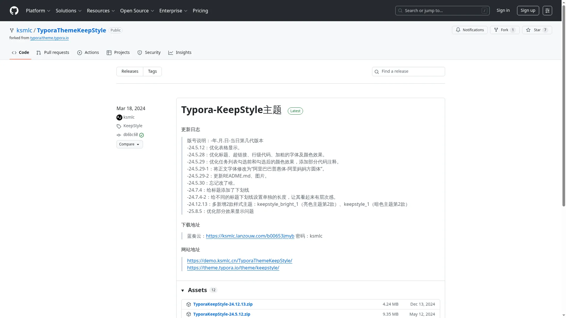Expand the Open Source menu
Viewport: 566px width, 318px height.
pyautogui.click(x=137, y=11)
